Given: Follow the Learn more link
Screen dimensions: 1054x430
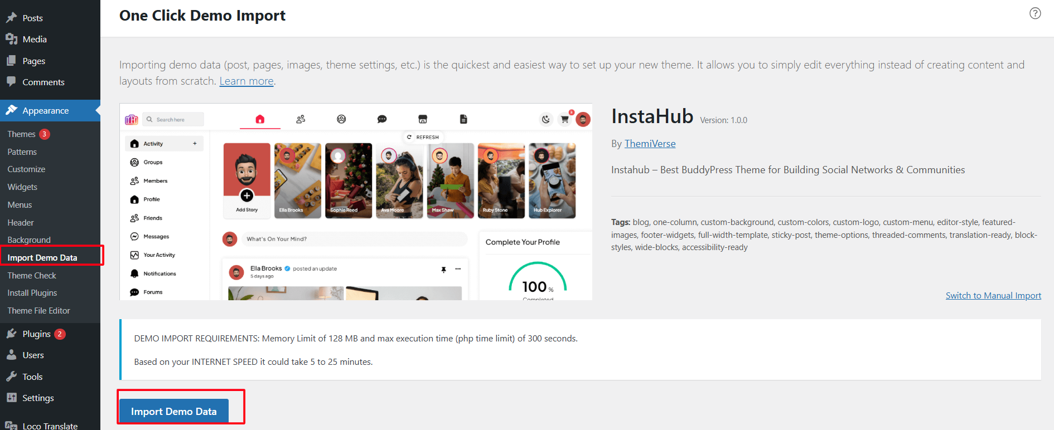Looking at the screenshot, I should point(246,81).
